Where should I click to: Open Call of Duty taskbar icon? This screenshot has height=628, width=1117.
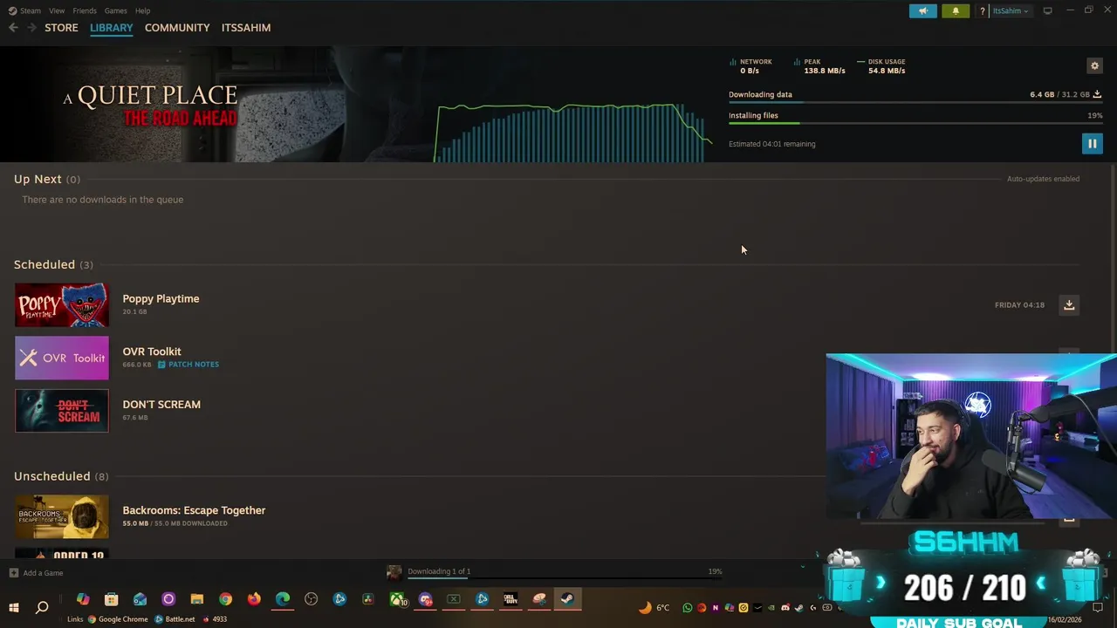pyautogui.click(x=511, y=599)
